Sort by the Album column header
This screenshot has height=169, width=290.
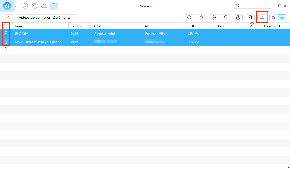coord(149,26)
